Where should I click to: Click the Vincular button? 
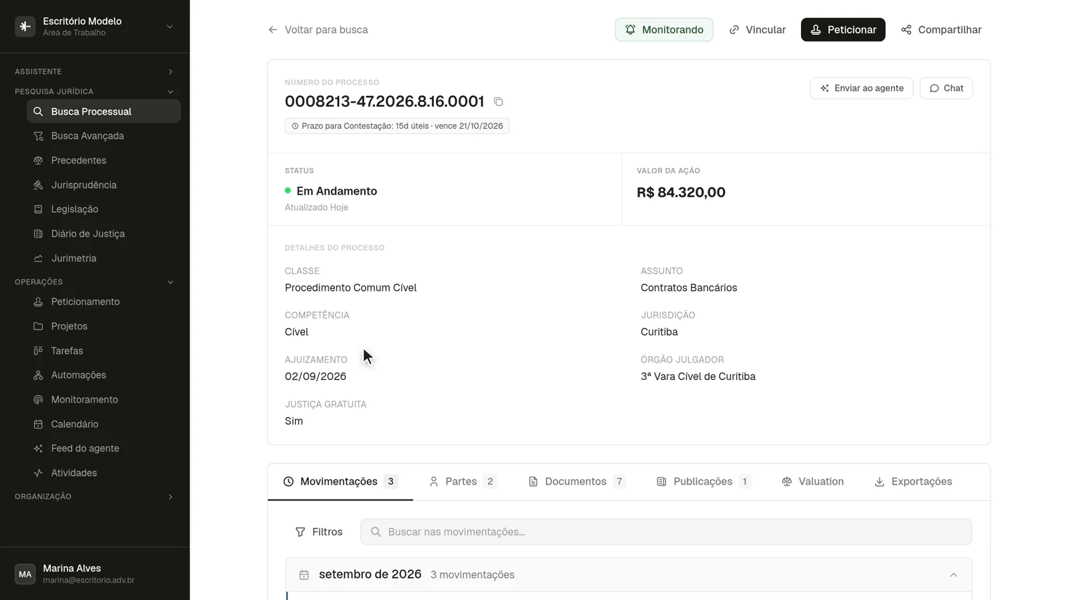(757, 29)
